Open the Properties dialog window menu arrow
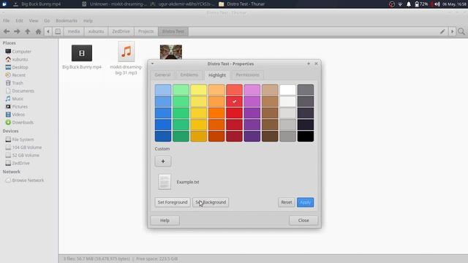Viewport: 468px width, 263px height. pyautogui.click(x=152, y=64)
